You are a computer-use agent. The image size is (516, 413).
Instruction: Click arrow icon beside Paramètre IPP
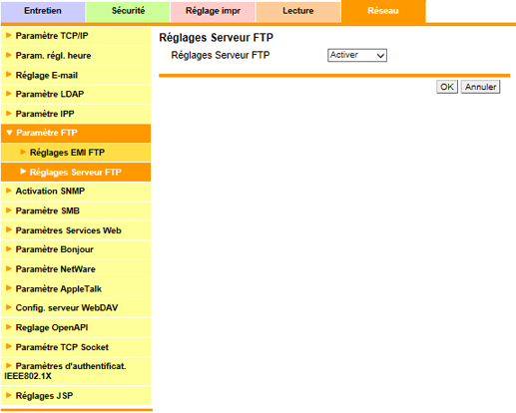coord(9,113)
